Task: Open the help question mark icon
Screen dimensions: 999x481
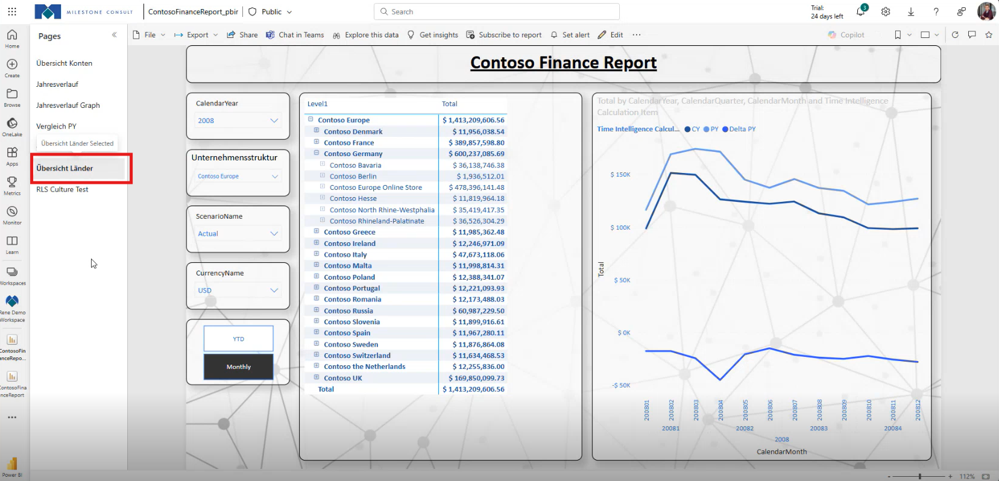Action: point(936,11)
